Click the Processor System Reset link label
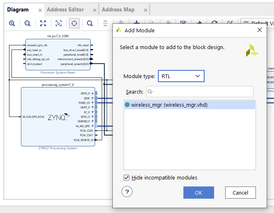Screen dimensions: 274x213 click(x=58, y=72)
